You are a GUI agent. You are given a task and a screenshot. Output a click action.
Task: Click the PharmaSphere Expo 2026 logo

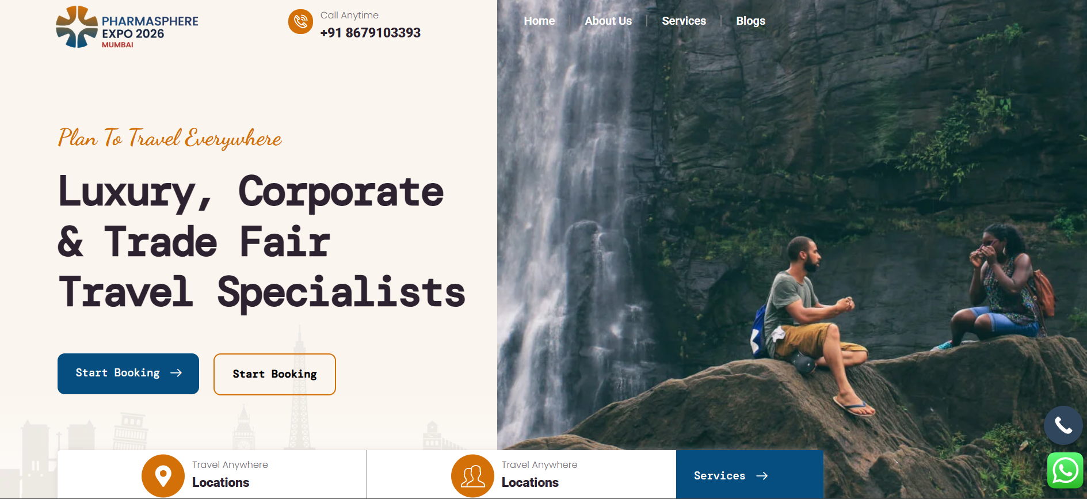tap(127, 27)
